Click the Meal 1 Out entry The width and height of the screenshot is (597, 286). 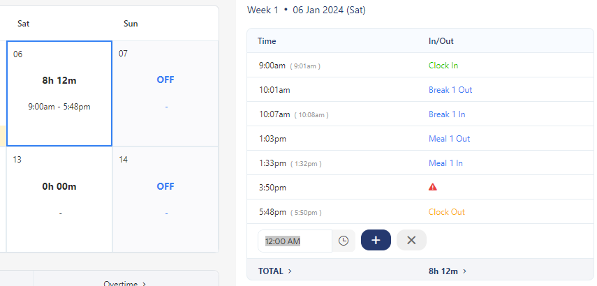tap(449, 139)
